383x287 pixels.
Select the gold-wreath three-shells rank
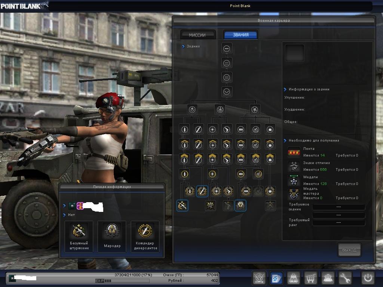pos(246,191)
